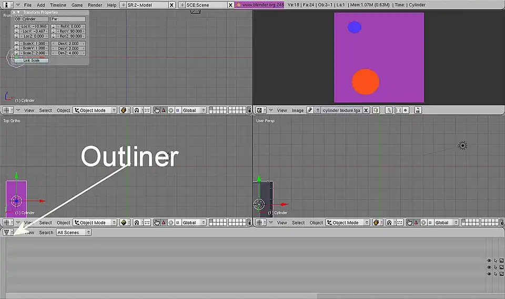This screenshot has height=299, width=505.
Task: Click the pin image icon in UV editor header
Action: 310,111
